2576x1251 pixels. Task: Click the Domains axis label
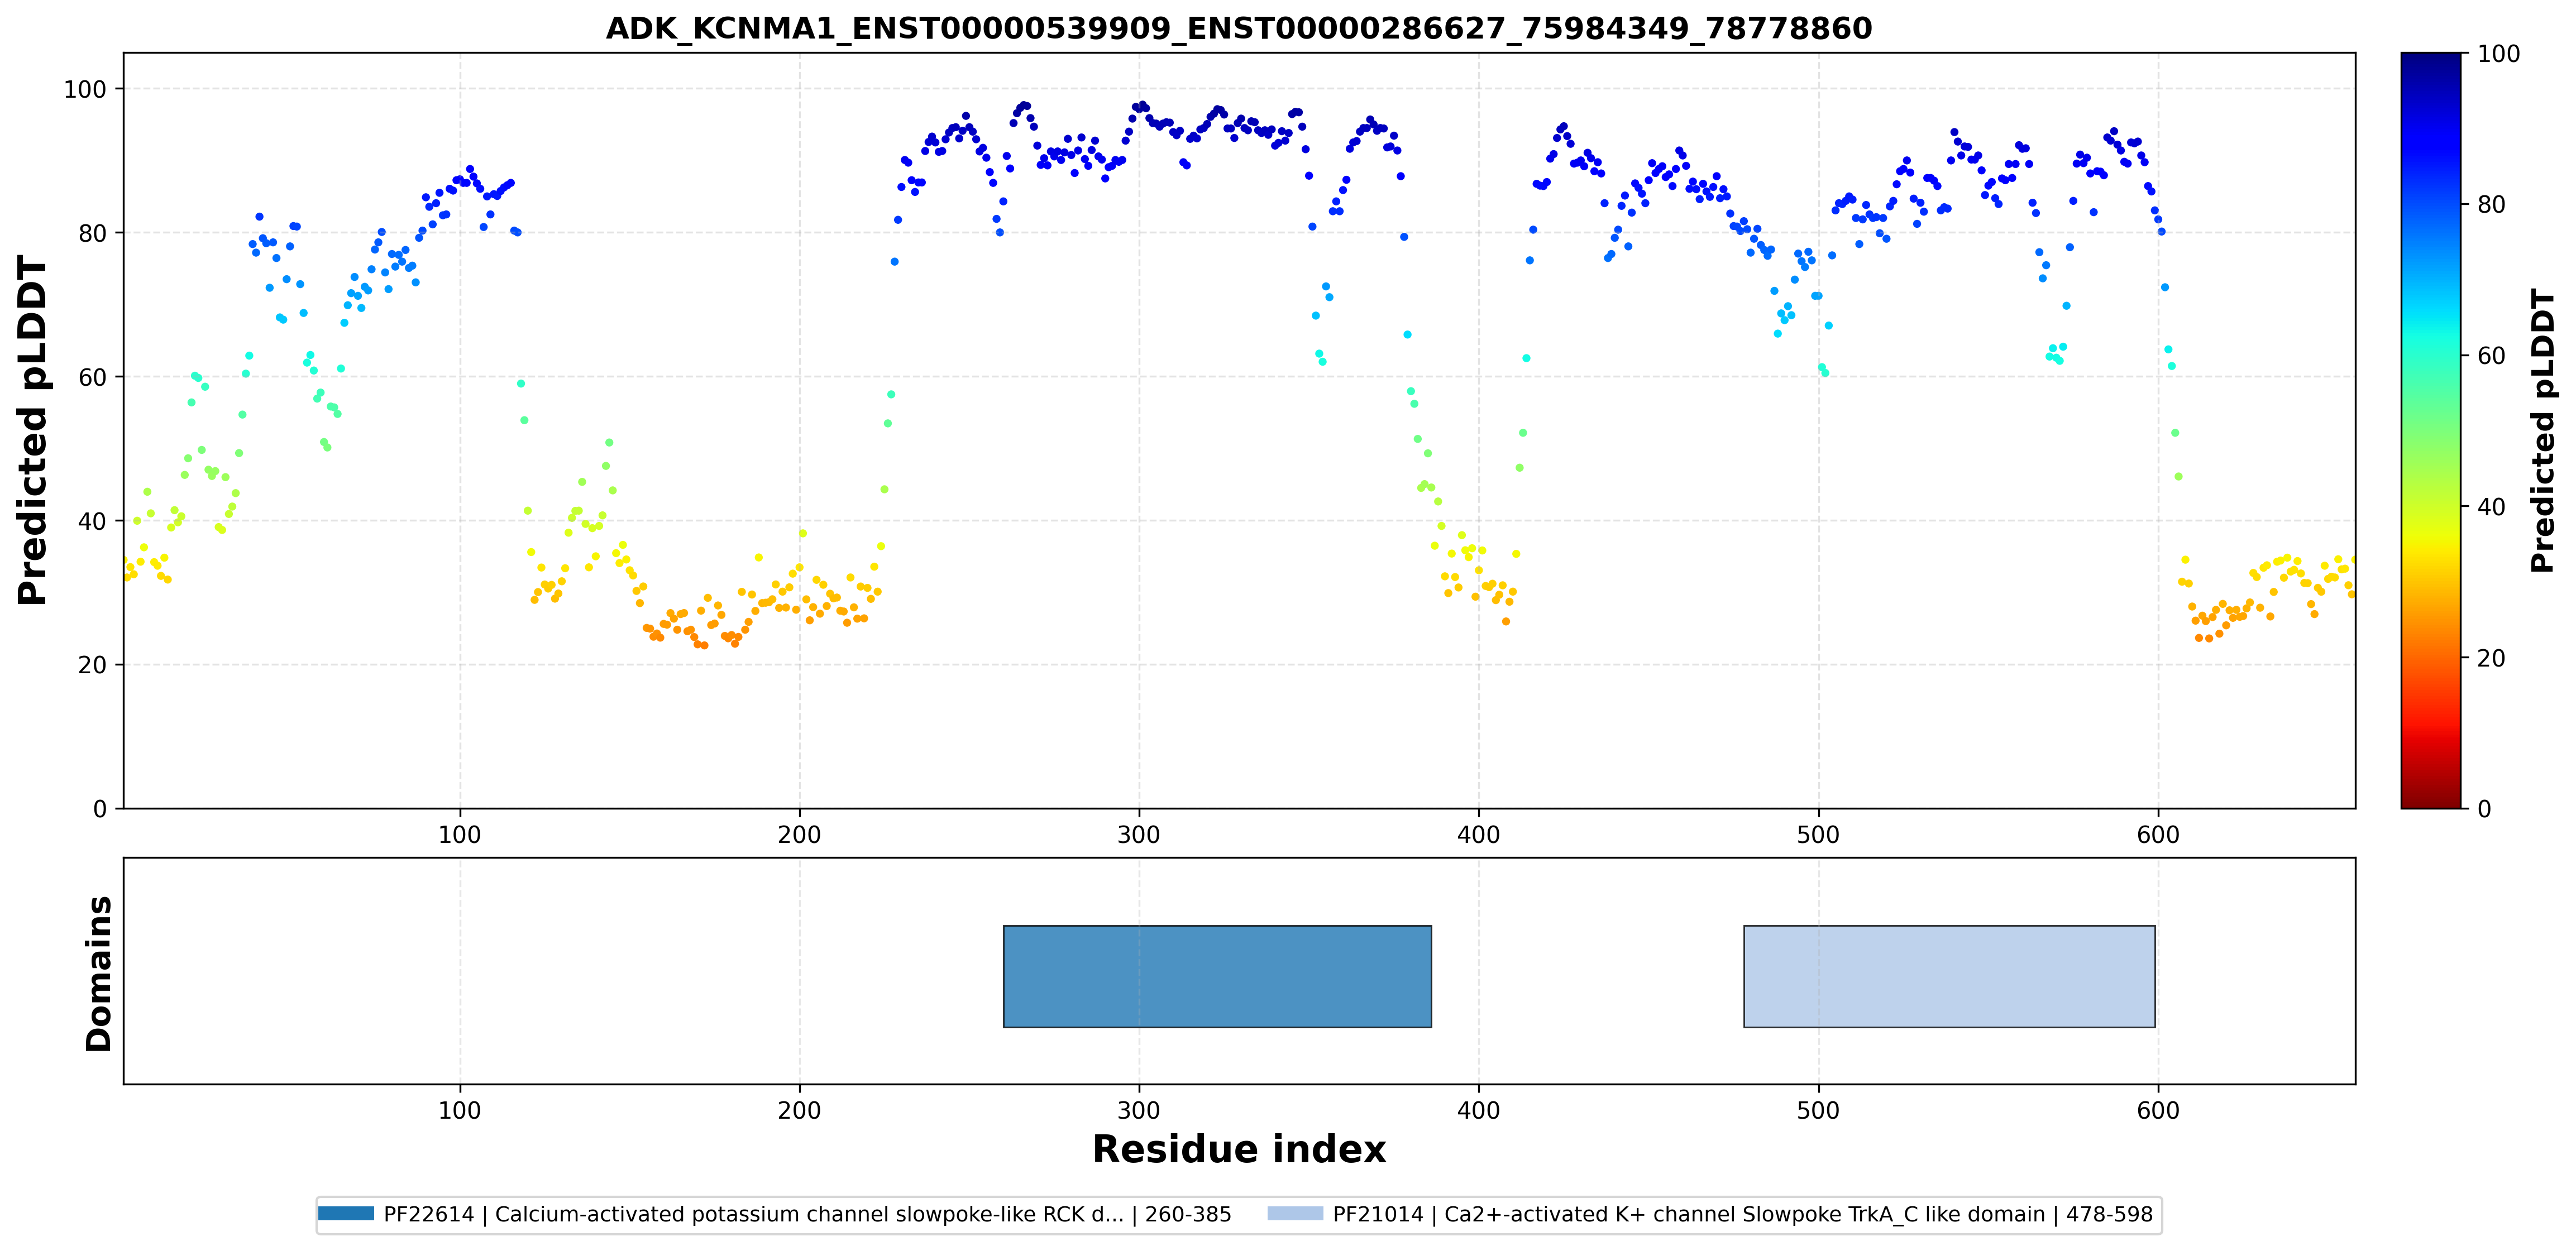pyautogui.click(x=98, y=973)
